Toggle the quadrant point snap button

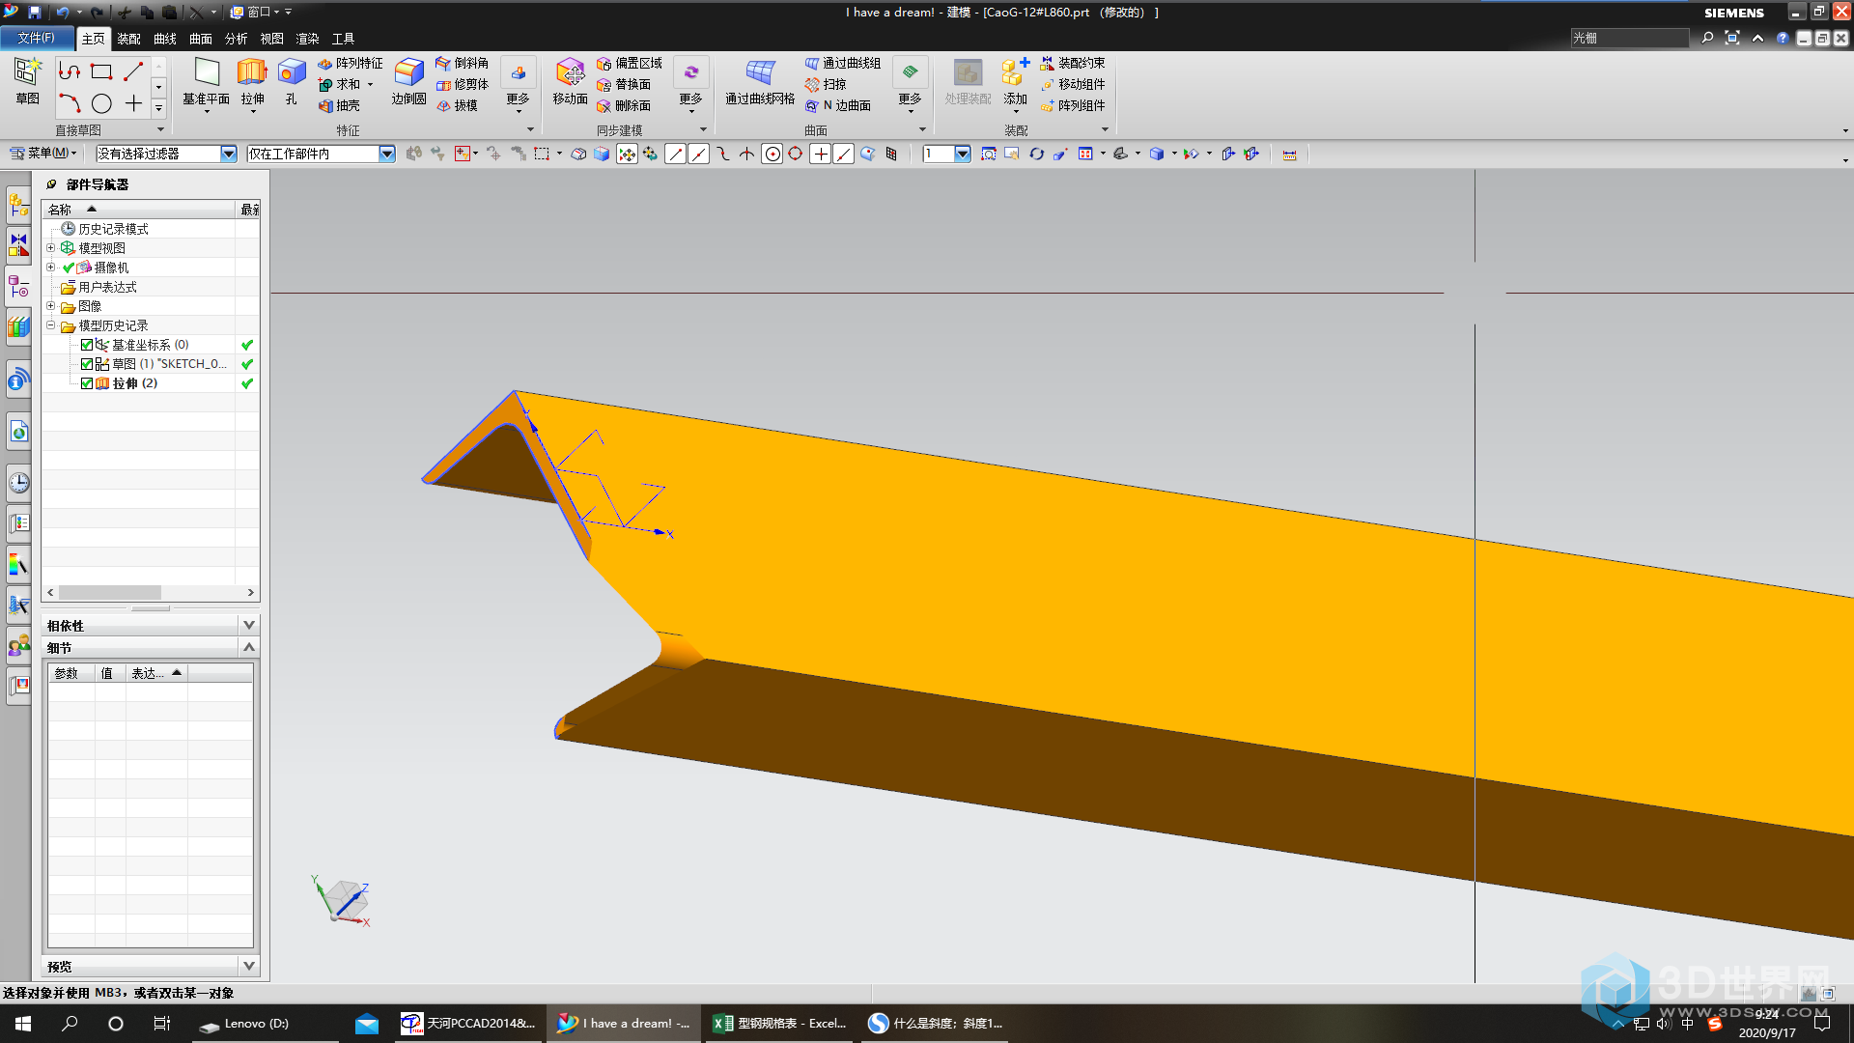point(795,154)
